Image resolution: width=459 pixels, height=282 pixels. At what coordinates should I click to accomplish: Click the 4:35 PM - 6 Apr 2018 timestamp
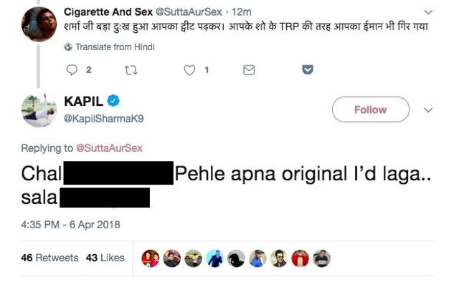[x=70, y=225]
